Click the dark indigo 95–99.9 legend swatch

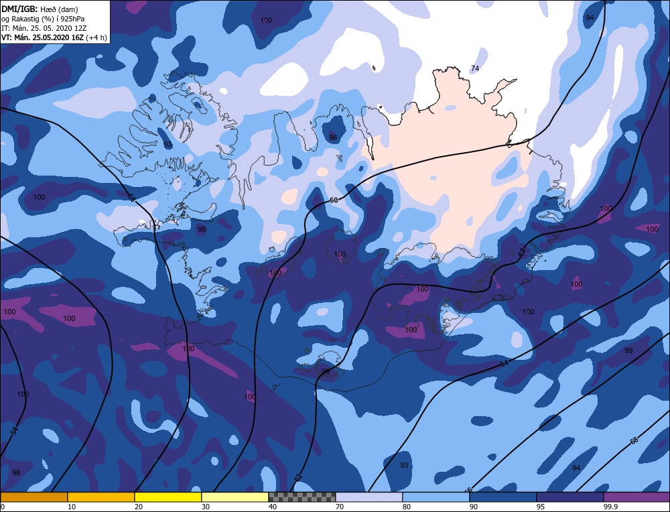(570, 497)
